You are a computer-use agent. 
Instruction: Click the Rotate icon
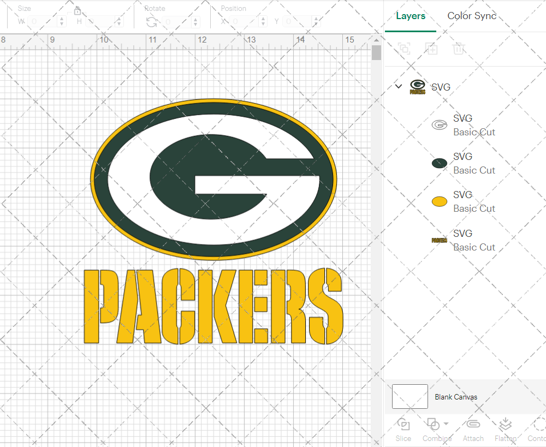point(151,22)
